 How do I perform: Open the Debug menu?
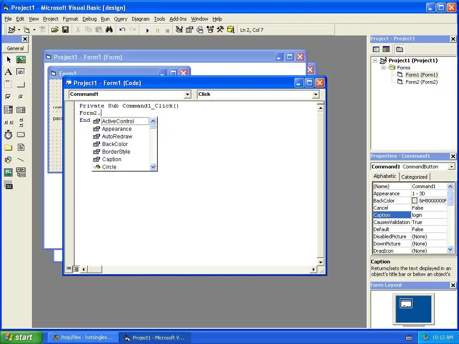[x=89, y=19]
